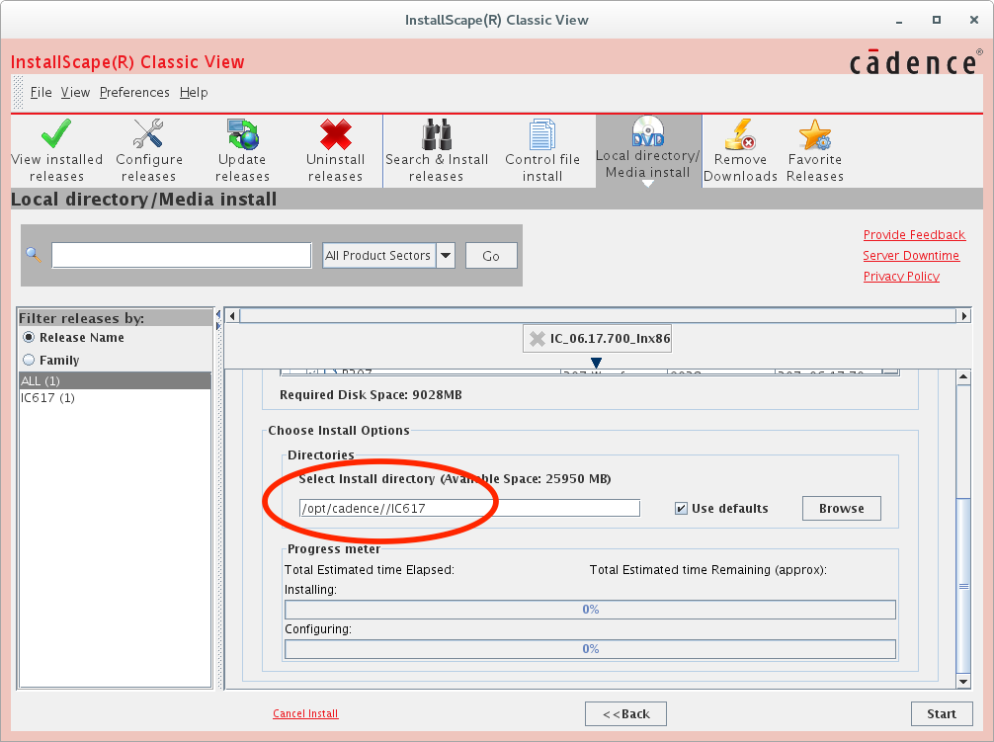Image resolution: width=994 pixels, height=742 pixels.
Task: Click the Total Estimated time Remaining label
Action: (x=708, y=570)
